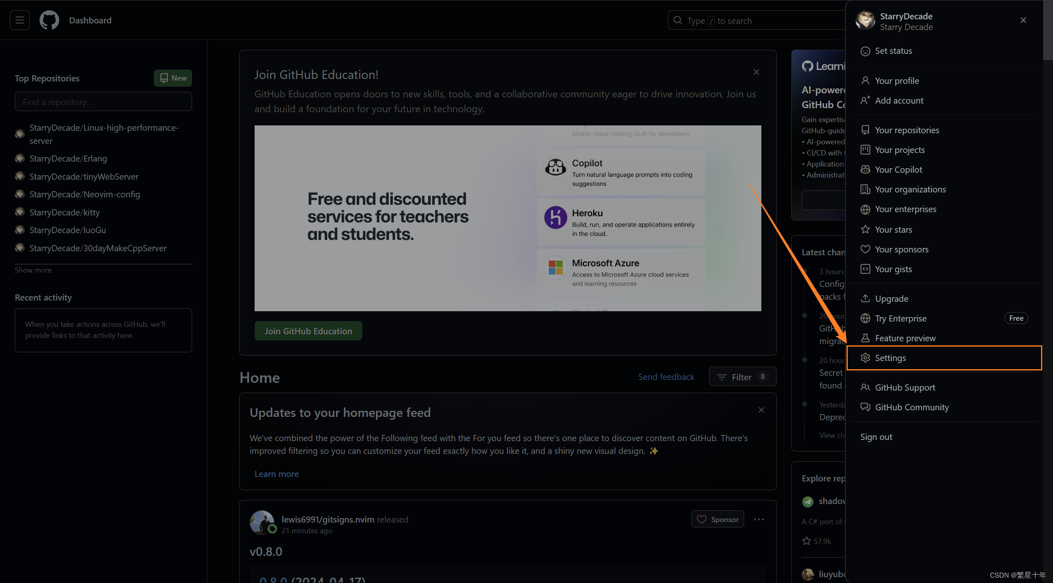Click Your Copilot icon
The width and height of the screenshot is (1053, 583).
(865, 169)
